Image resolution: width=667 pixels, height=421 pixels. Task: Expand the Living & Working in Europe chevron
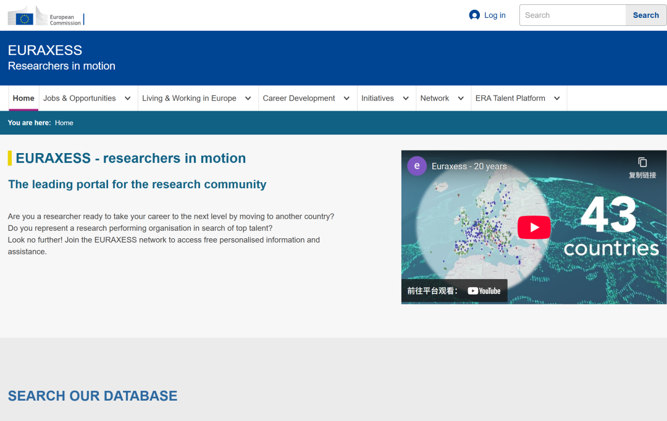click(x=248, y=98)
